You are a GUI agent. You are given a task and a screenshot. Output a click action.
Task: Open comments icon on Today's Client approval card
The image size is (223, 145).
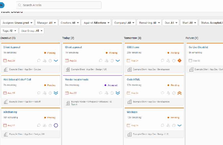pos(101,61)
